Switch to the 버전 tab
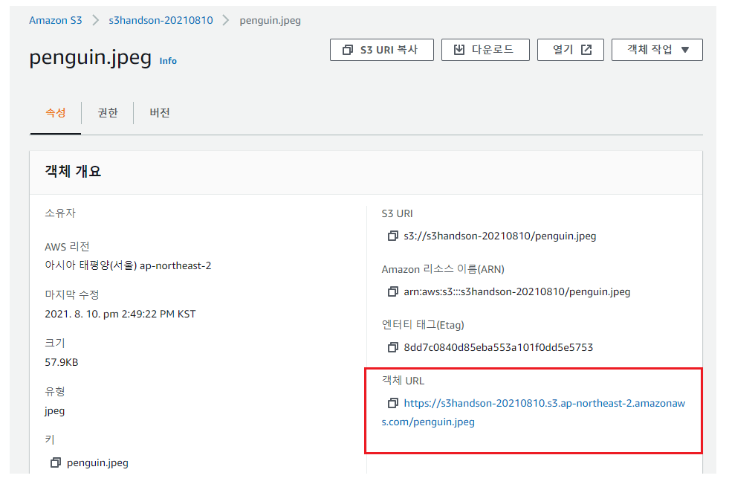Image resolution: width=729 pixels, height=487 pixels. pos(160,112)
